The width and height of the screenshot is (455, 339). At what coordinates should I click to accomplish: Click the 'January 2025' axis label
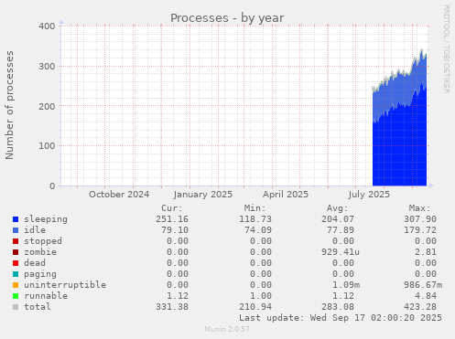(x=203, y=195)
